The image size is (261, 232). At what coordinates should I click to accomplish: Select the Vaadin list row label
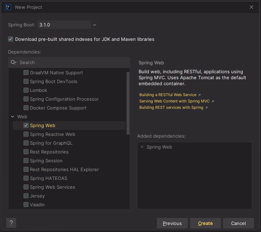point(37,205)
